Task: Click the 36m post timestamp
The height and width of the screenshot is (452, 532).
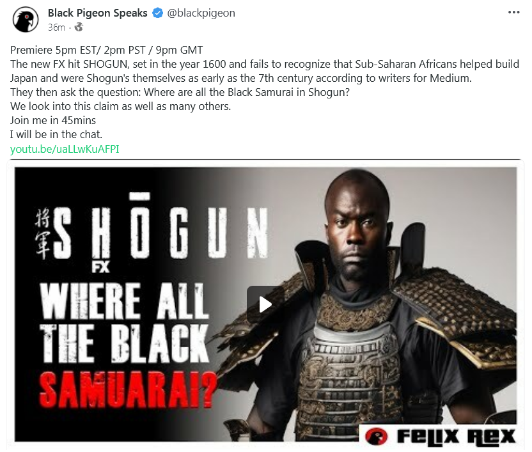Action: pyautogui.click(x=56, y=27)
